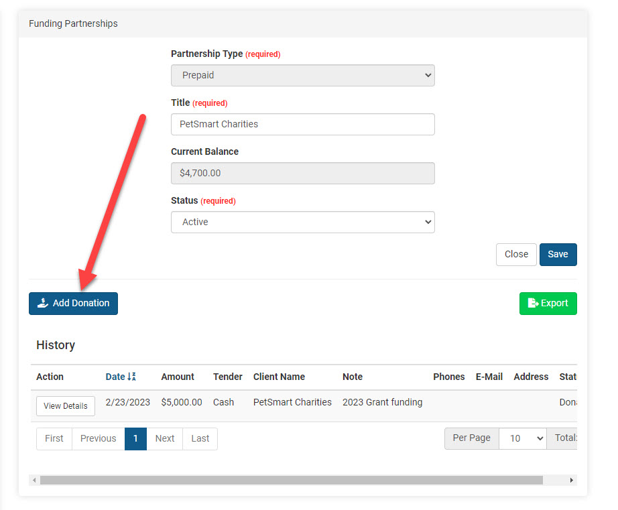This screenshot has width=618, height=510.
Task: Click the green Export button
Action: click(x=548, y=304)
